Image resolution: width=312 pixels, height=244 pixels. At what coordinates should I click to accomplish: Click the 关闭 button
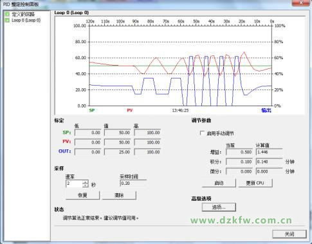point(289,234)
